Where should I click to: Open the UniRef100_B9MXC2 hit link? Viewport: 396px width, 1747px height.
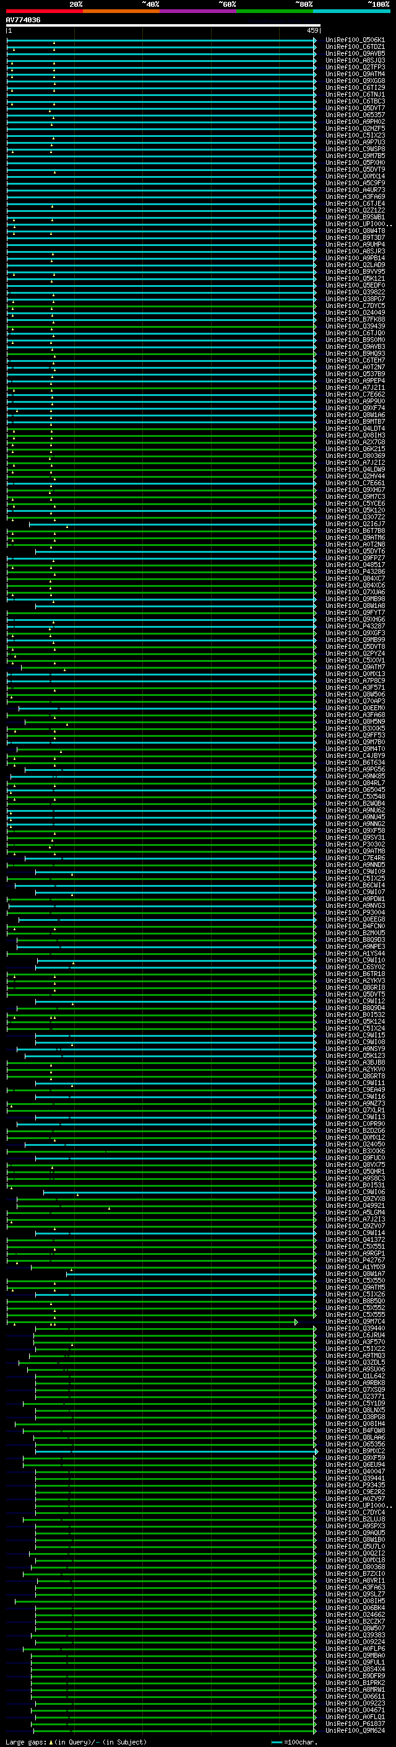pyautogui.click(x=355, y=1451)
